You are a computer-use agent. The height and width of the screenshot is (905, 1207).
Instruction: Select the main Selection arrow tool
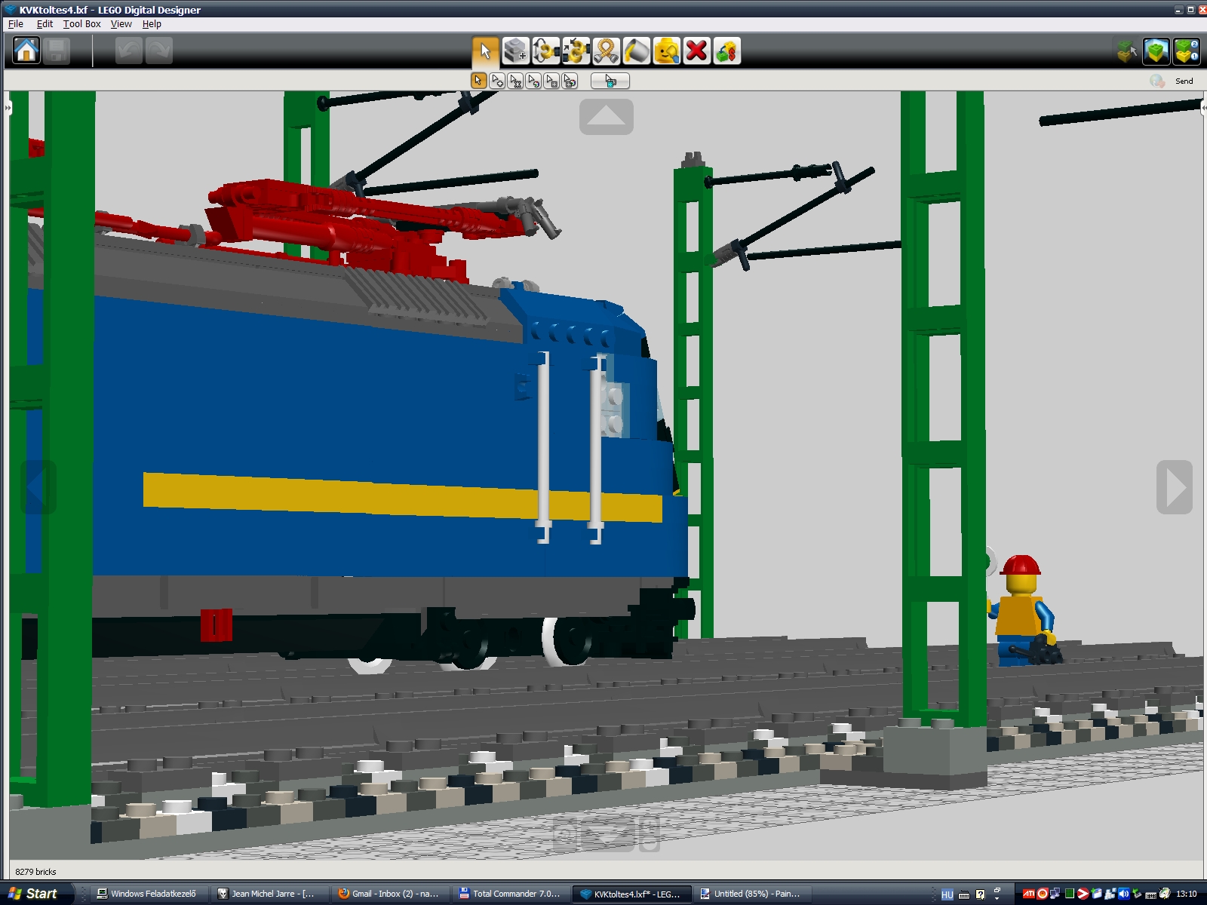click(485, 51)
